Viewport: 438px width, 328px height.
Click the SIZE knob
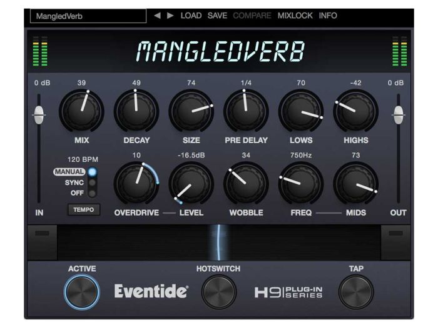[x=191, y=111]
